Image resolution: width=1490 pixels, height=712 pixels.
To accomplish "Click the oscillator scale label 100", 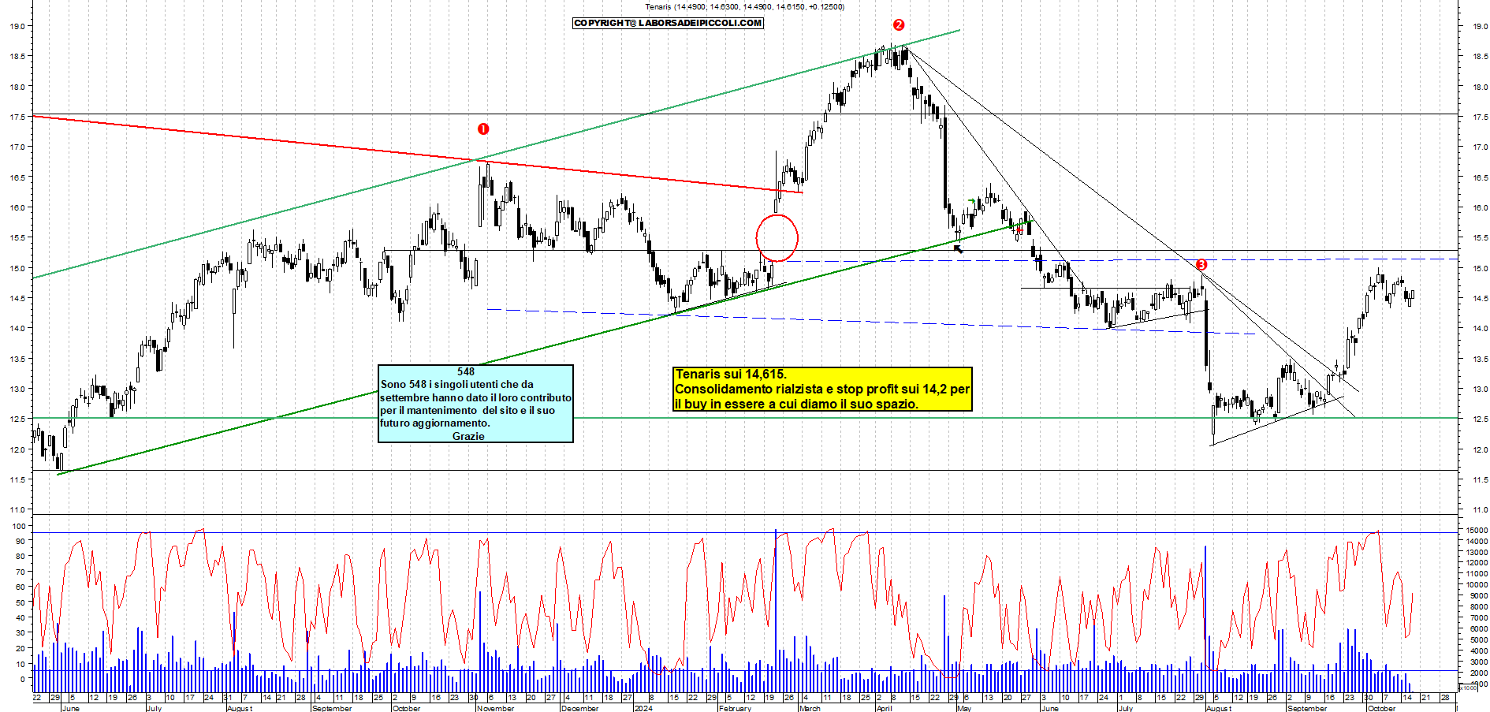I will 18,526.
